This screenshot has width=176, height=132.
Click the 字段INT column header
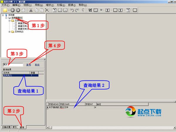pyautogui.click(x=91, y=104)
